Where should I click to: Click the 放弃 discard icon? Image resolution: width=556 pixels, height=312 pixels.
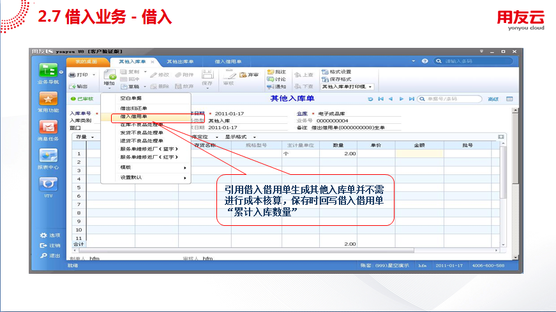[178, 87]
